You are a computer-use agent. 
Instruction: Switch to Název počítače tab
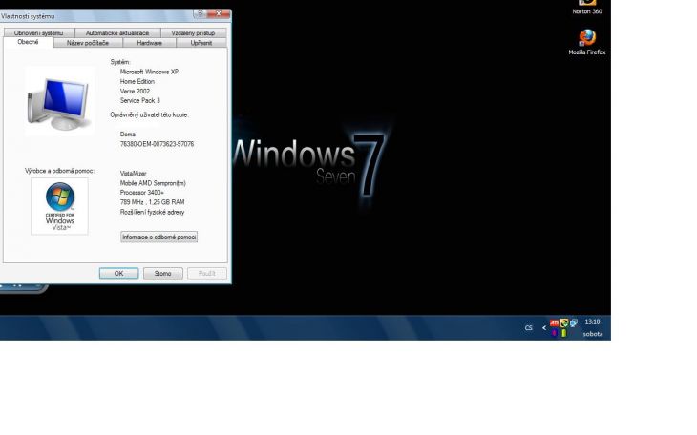pos(88,43)
